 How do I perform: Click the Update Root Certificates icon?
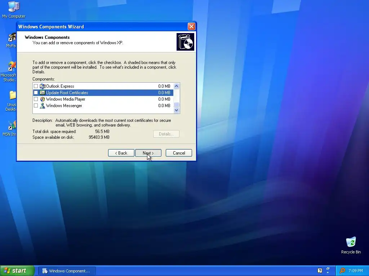(x=43, y=92)
